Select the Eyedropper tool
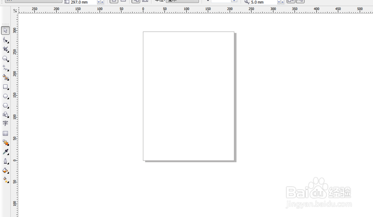 (6, 152)
